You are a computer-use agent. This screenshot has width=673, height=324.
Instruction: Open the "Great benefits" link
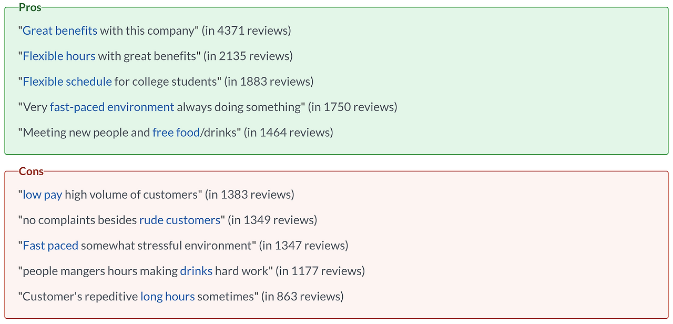(60, 31)
